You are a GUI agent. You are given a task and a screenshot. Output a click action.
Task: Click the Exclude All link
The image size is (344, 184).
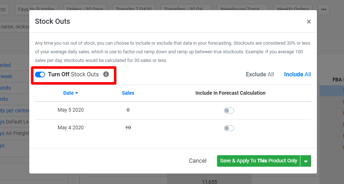click(260, 75)
